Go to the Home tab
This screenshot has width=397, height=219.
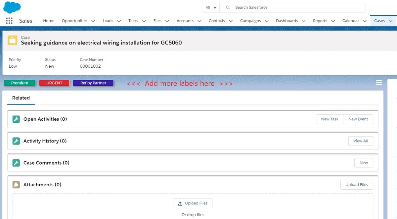(x=49, y=21)
